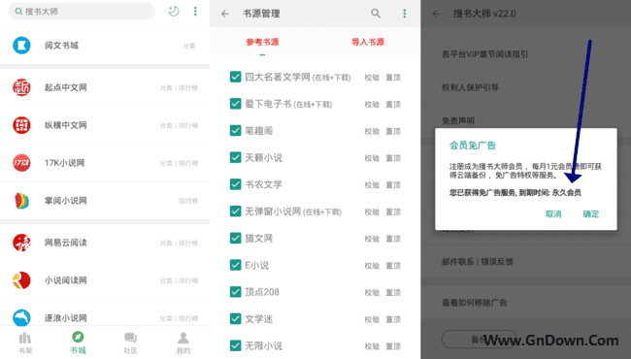This screenshot has width=631, height=359.
Task: Click 置顶 for 笔趣阁
Action: [393, 131]
